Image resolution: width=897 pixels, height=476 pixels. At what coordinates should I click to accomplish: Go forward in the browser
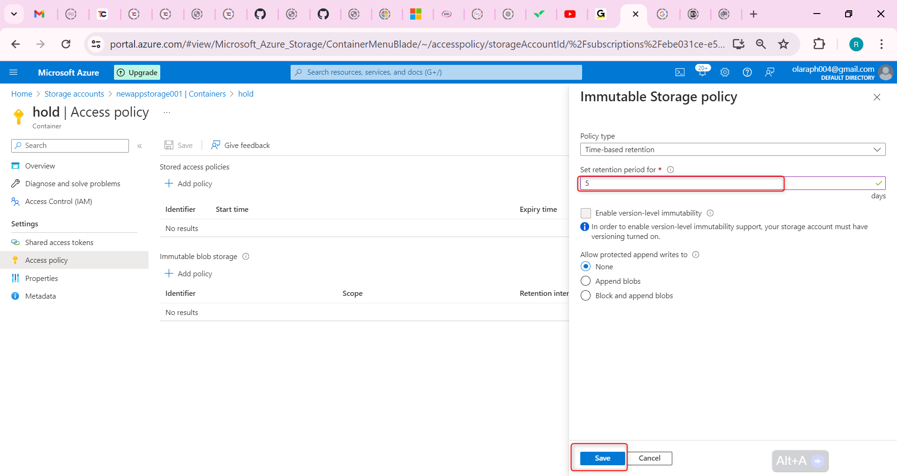tap(41, 44)
